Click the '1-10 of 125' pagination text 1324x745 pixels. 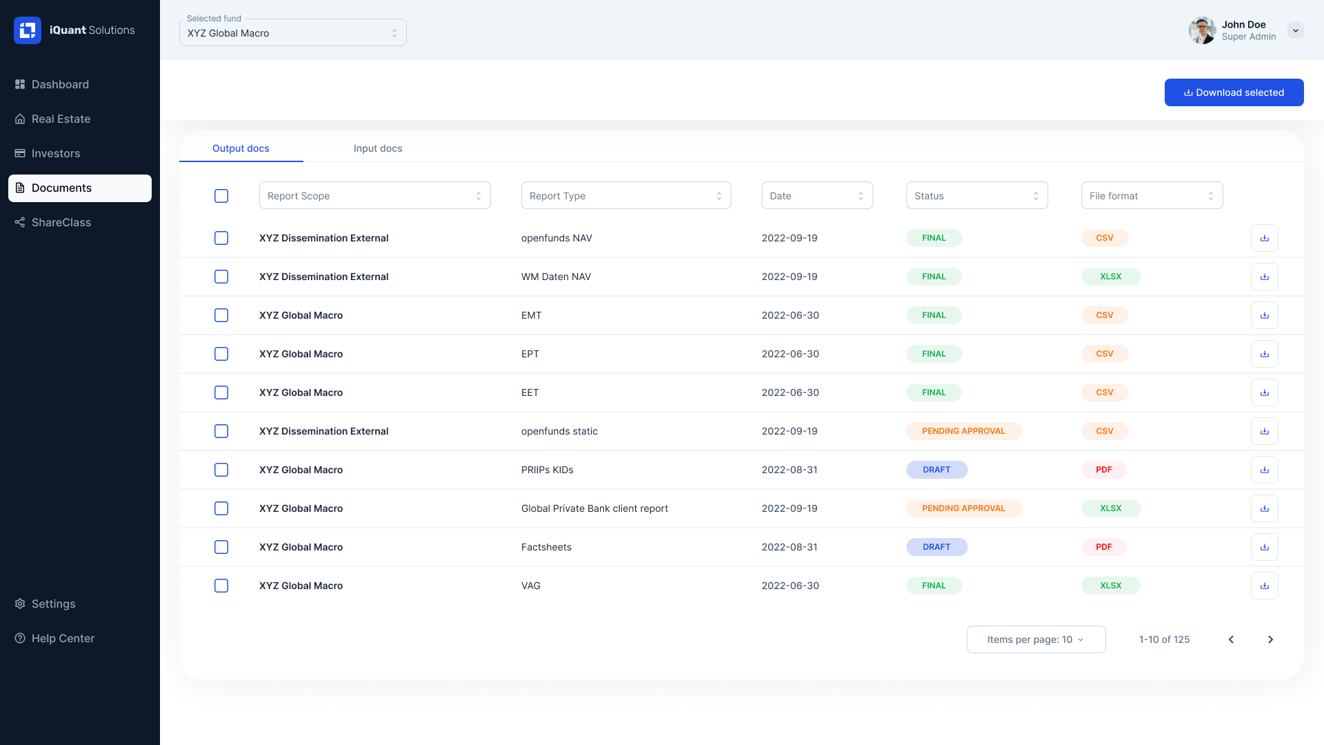click(1164, 639)
